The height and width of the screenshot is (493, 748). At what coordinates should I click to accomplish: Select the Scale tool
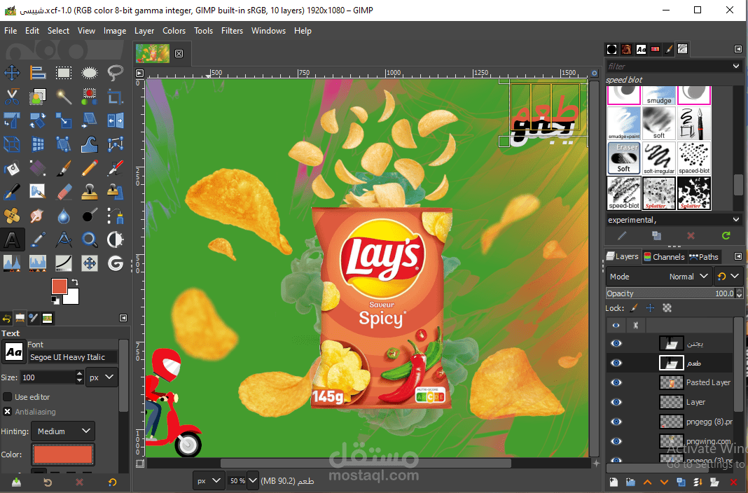pyautogui.click(x=64, y=120)
